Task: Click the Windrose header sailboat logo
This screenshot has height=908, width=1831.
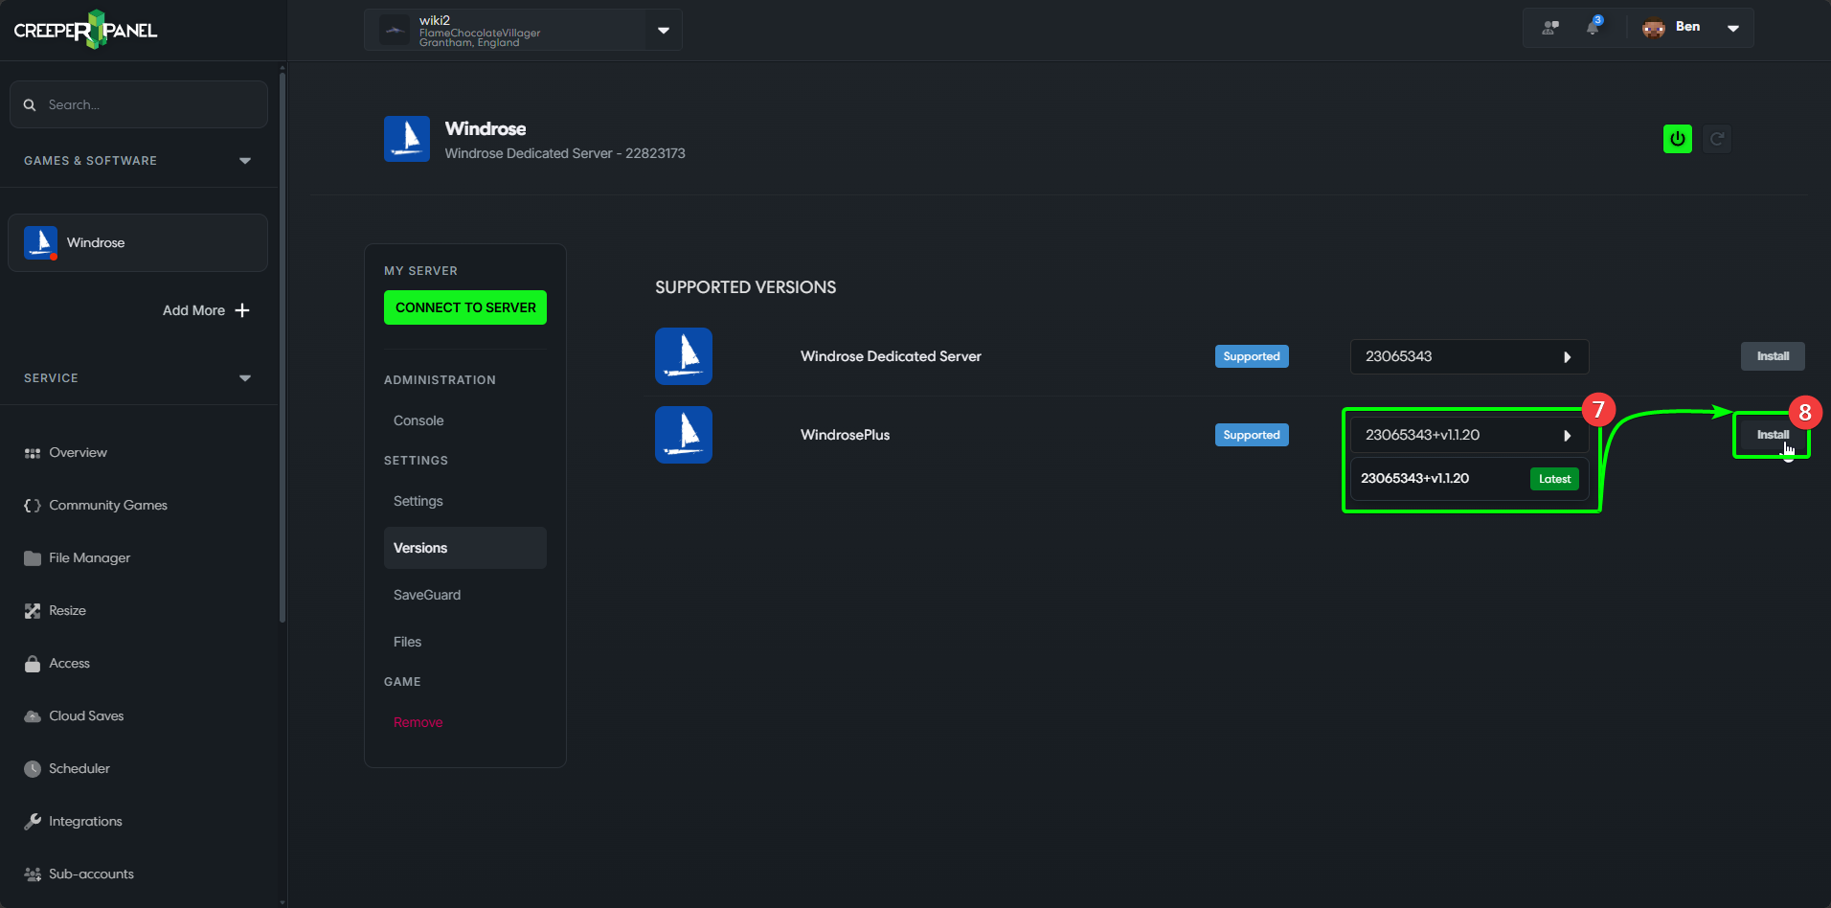Action: (x=407, y=139)
